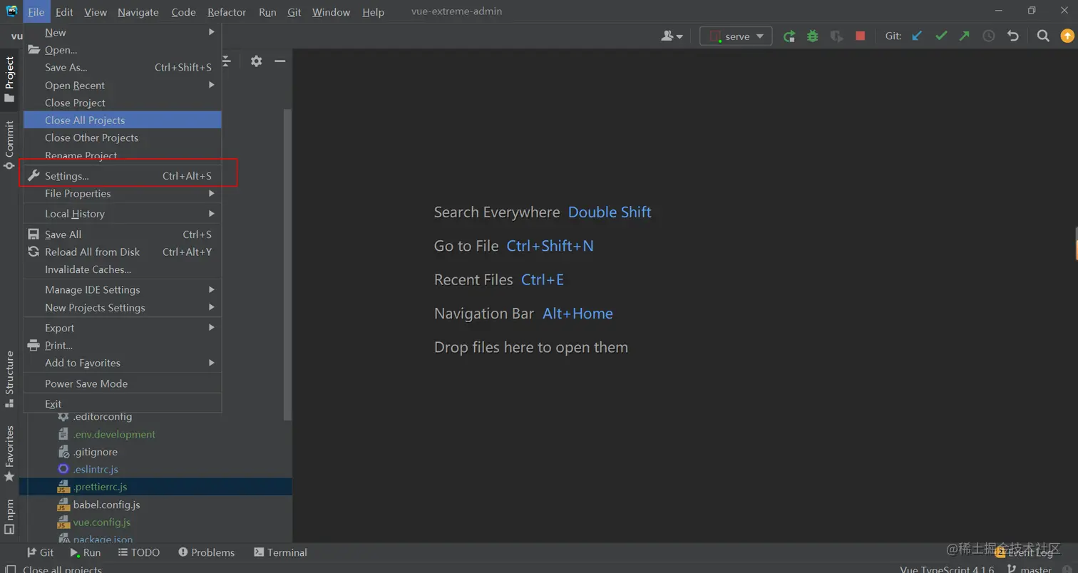
Task: Click the Git Commit green checkmark icon
Action: click(x=941, y=36)
